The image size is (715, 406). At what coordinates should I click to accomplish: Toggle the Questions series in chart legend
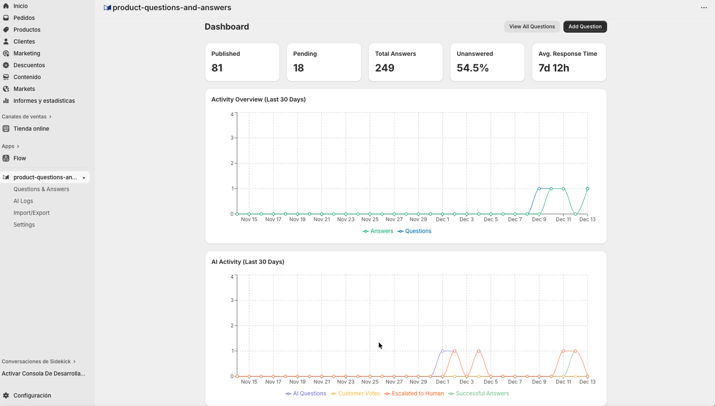pyautogui.click(x=414, y=231)
